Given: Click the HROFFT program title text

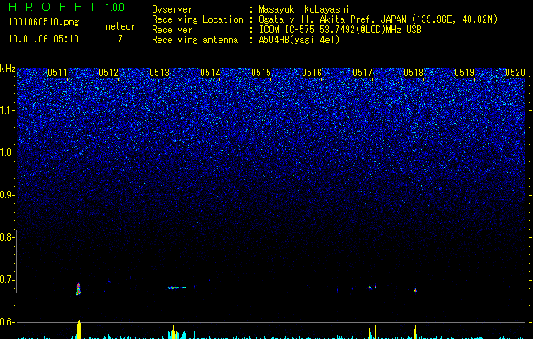Looking at the screenshot, I should pyautogui.click(x=53, y=7).
